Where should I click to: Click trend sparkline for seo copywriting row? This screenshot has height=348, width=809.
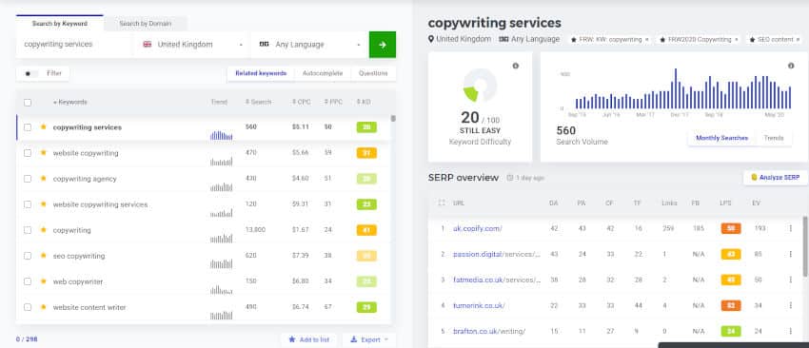[x=222, y=263]
